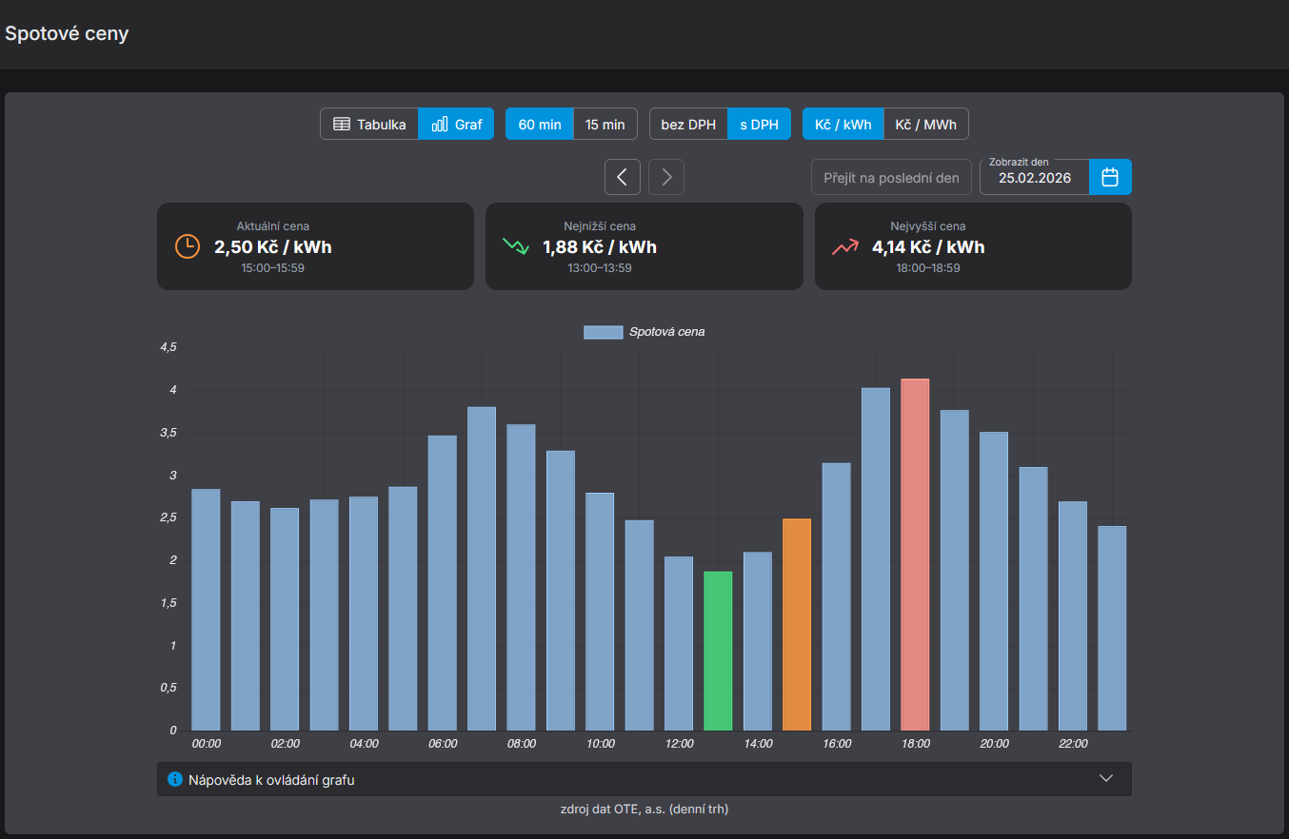
Task: Select the 60 min interval
Action: click(539, 125)
